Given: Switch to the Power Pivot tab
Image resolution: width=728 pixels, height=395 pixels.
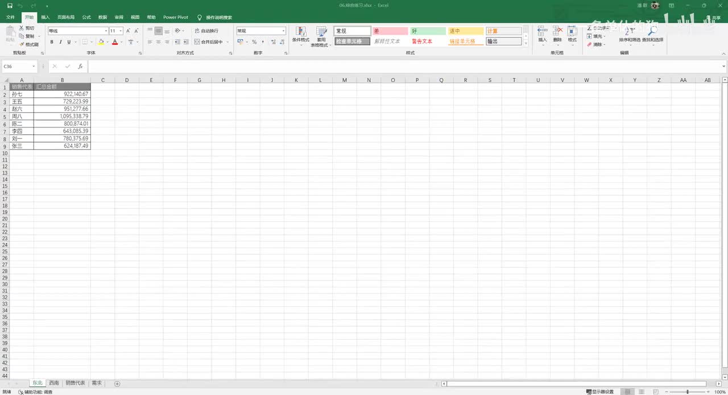Looking at the screenshot, I should (176, 17).
